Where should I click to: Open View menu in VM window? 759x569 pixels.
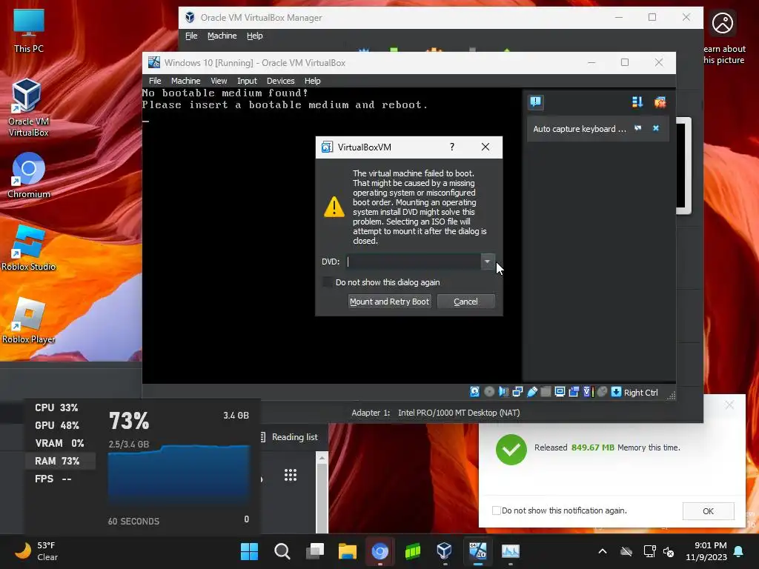point(219,81)
